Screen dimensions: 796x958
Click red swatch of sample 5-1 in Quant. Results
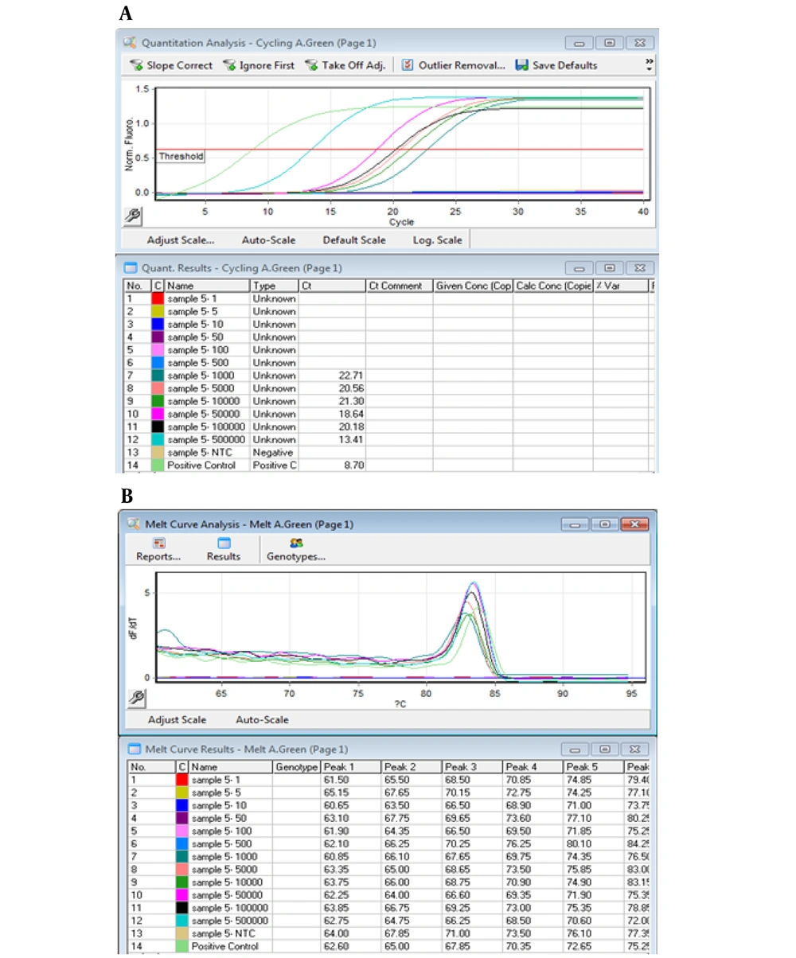158,299
